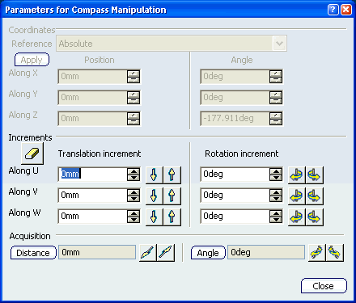
Task: Select the Along U translation input field
Action: (92, 175)
